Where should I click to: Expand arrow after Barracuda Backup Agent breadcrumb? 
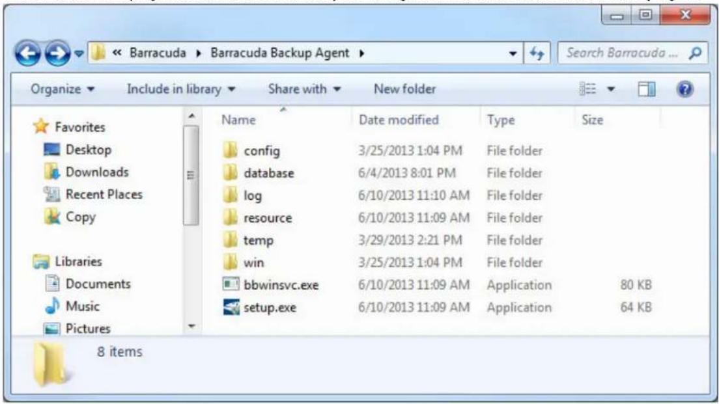362,53
